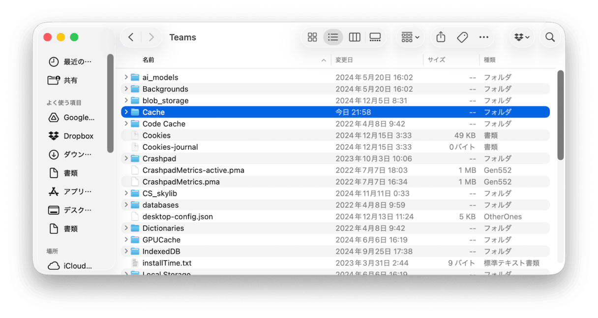Open 最近の… clock sidebar item
The width and height of the screenshot is (598, 318).
click(70, 62)
